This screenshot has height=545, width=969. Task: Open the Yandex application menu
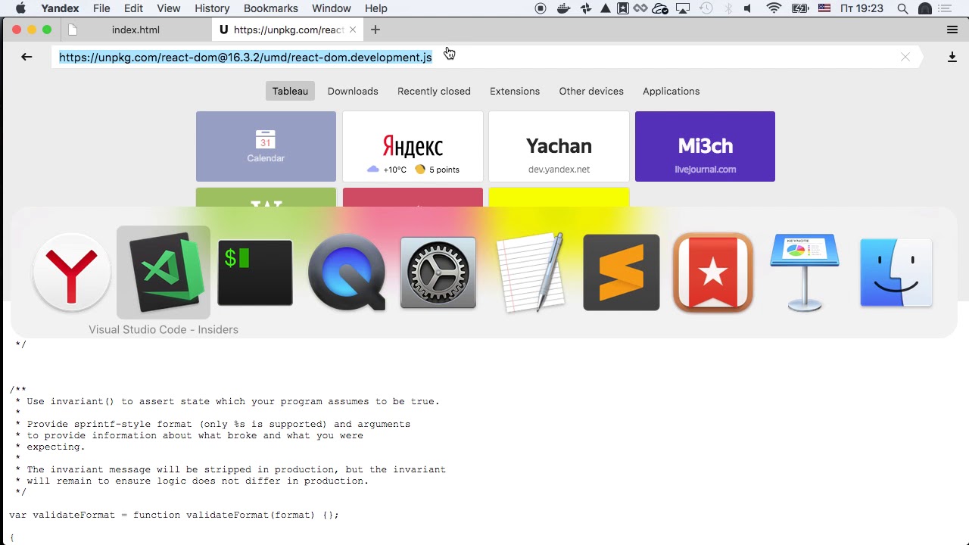pyautogui.click(x=61, y=8)
